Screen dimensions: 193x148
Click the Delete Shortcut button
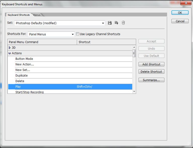click(x=151, y=72)
